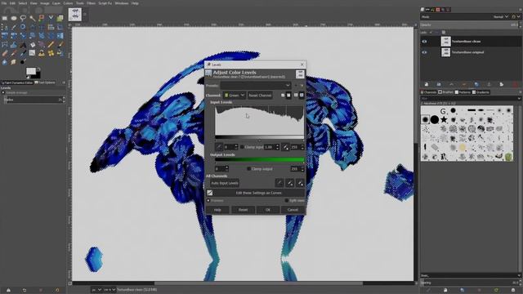The height and width of the screenshot is (294, 523).
Task: Click the layer Opacity slider
Action: (x=468, y=25)
